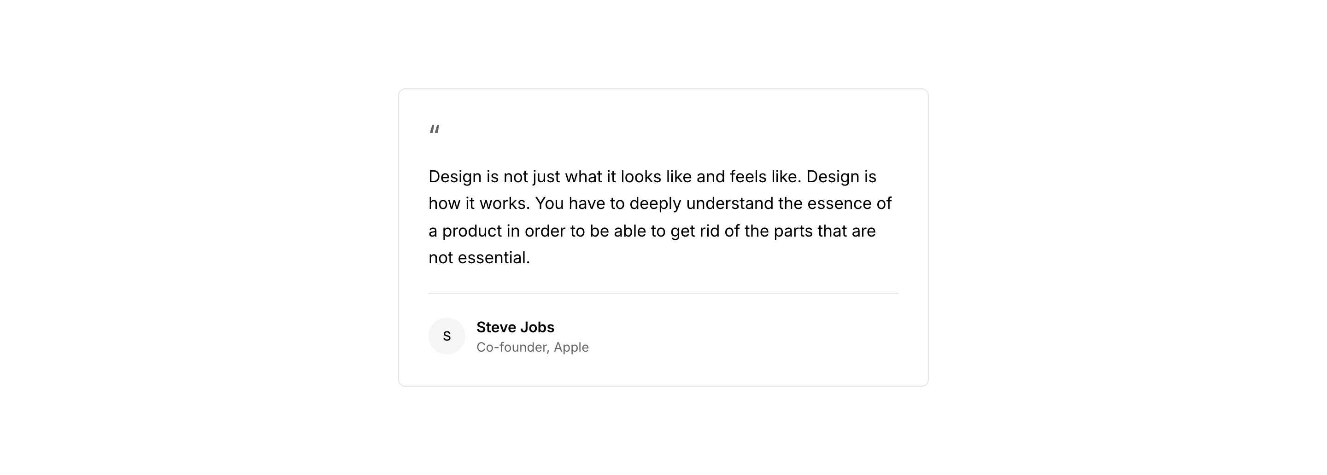Screen dimensions: 1327x475
Task: Click the word "what" in the quote
Action: [x=583, y=177]
